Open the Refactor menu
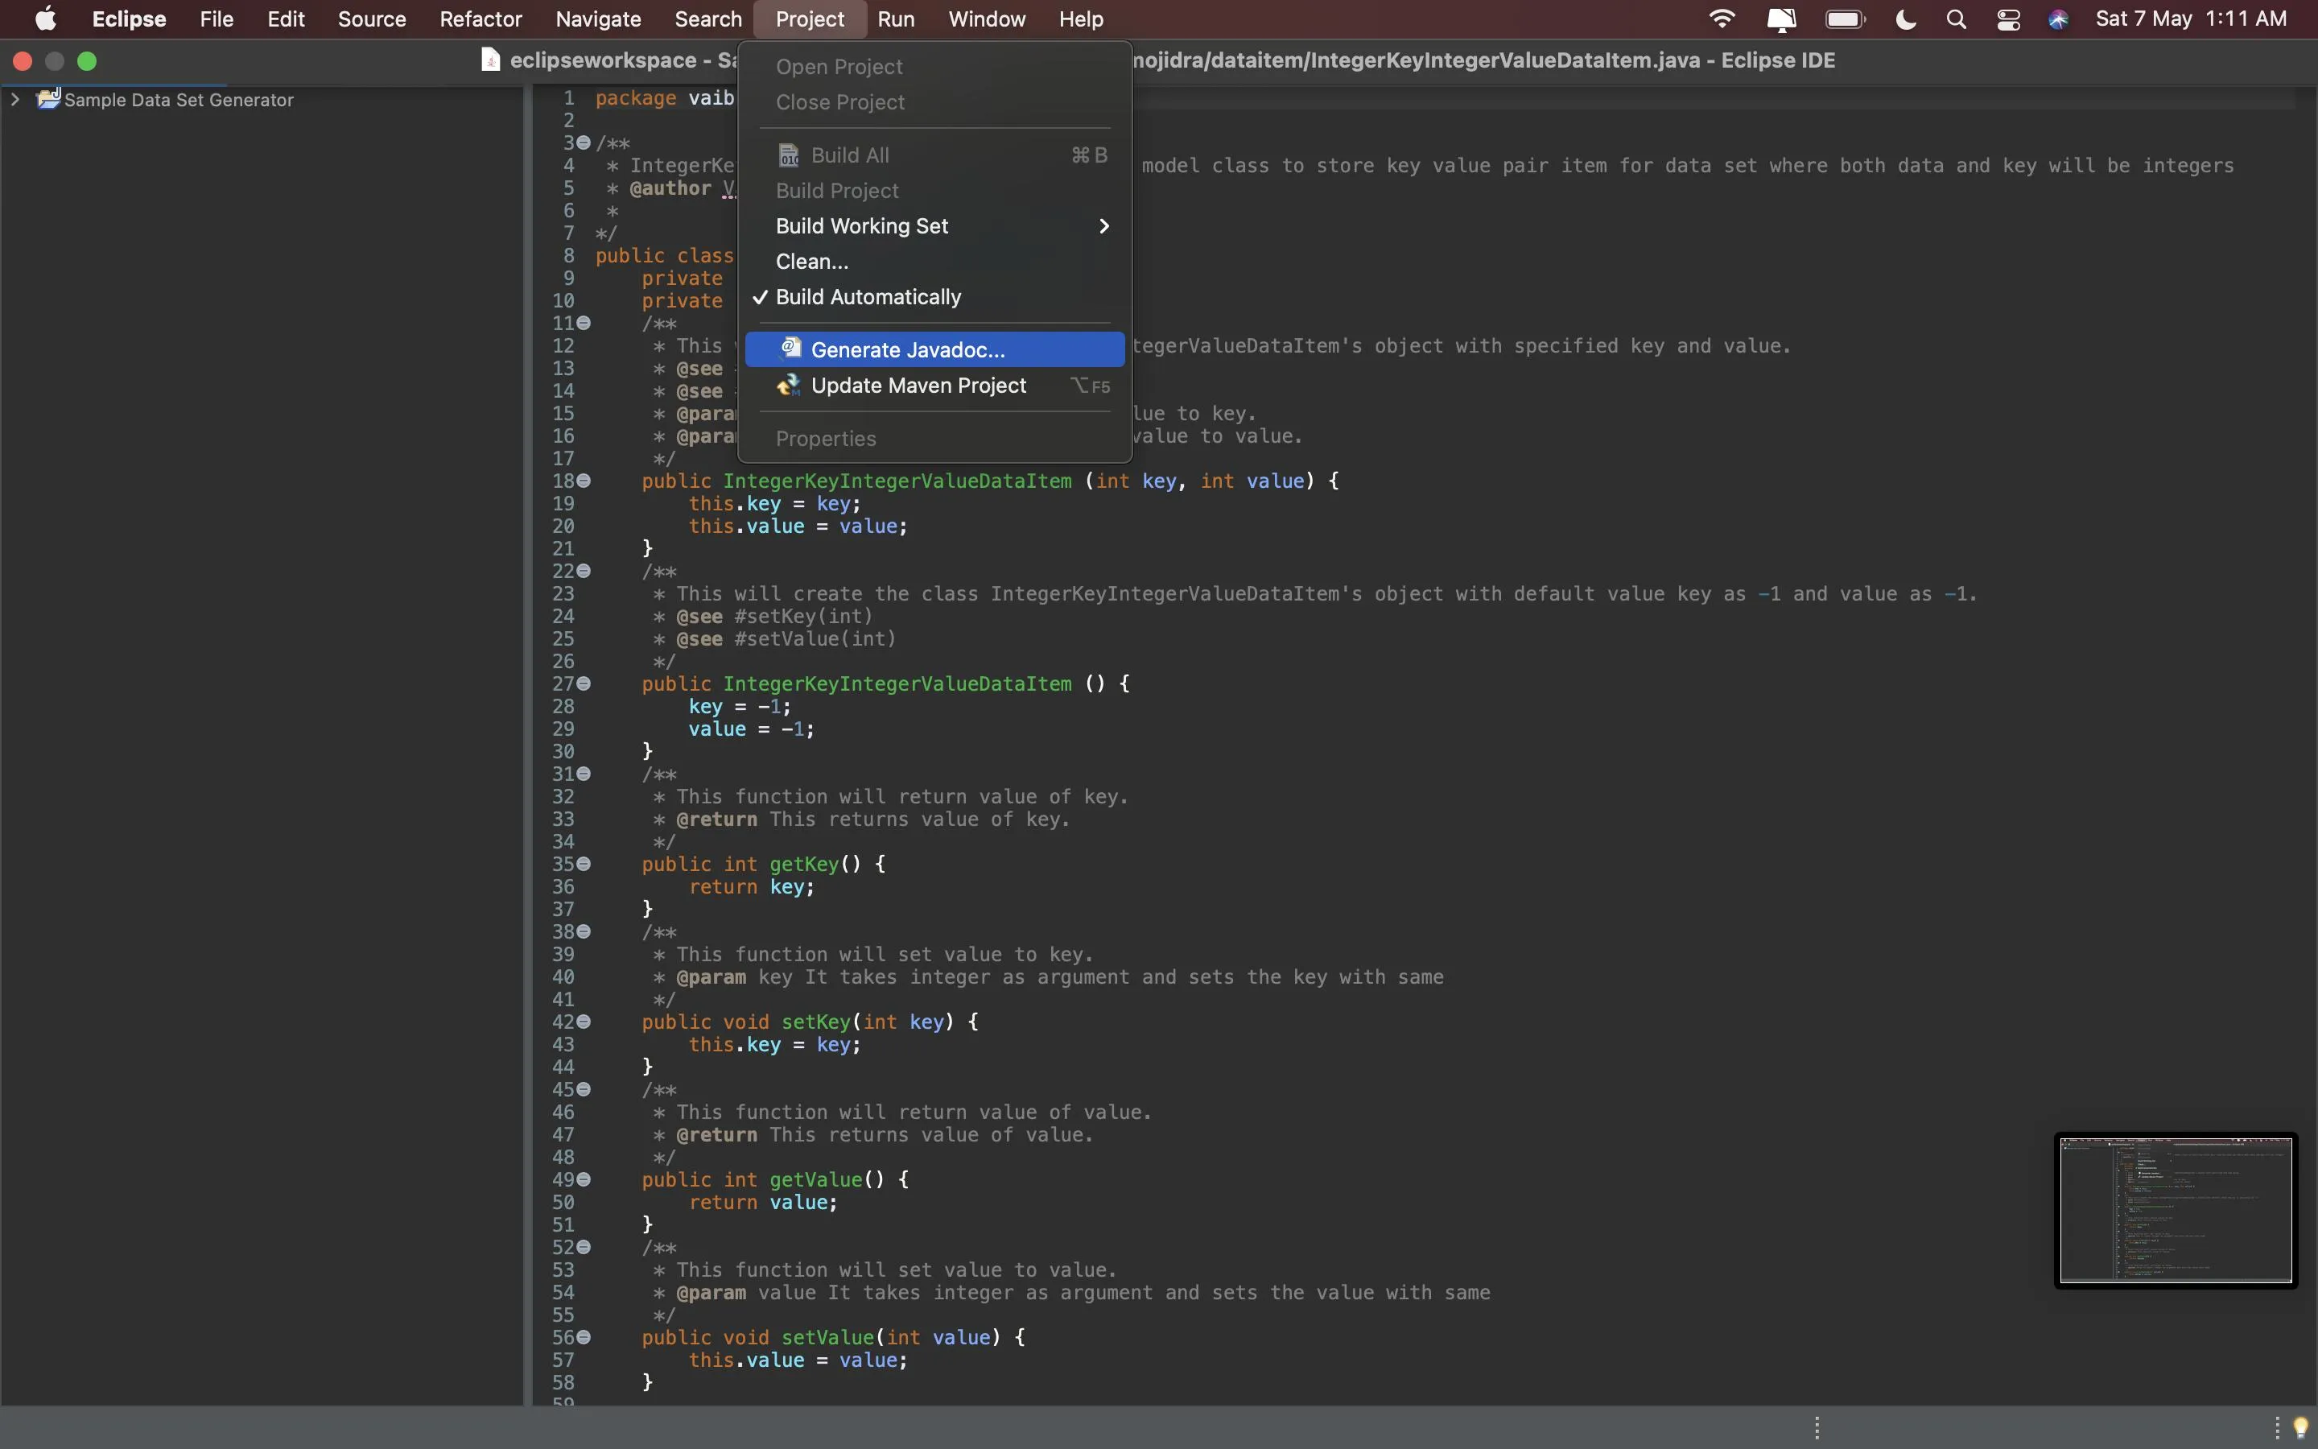This screenshot has height=1449, width=2318. click(480, 19)
